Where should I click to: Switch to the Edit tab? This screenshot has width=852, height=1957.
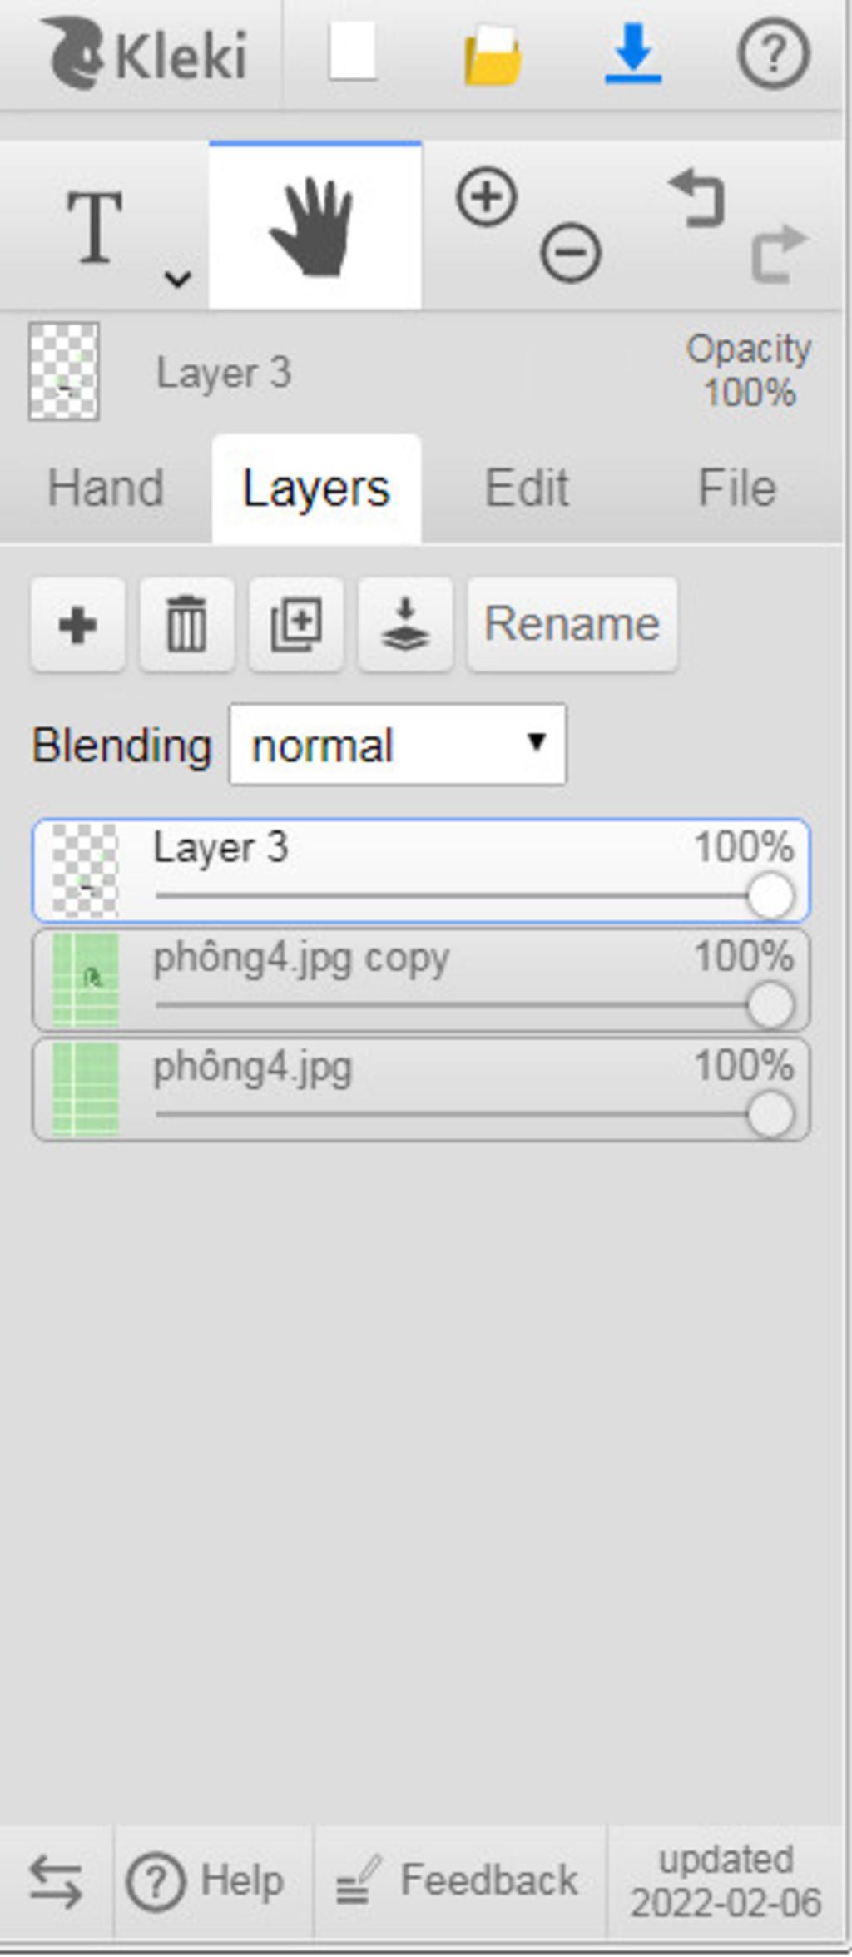(x=527, y=488)
